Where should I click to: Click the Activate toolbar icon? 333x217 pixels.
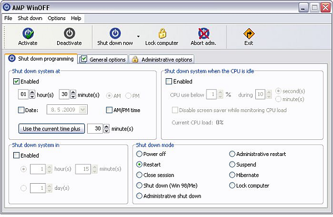[28, 33]
